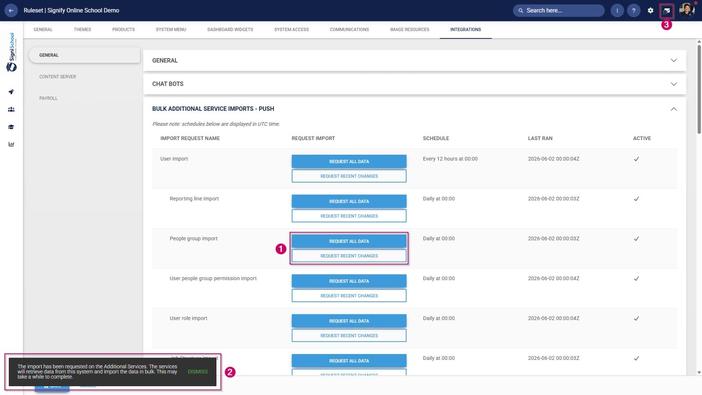This screenshot has height=395, width=702.
Task: Click the Search here input field
Action: pyautogui.click(x=559, y=10)
